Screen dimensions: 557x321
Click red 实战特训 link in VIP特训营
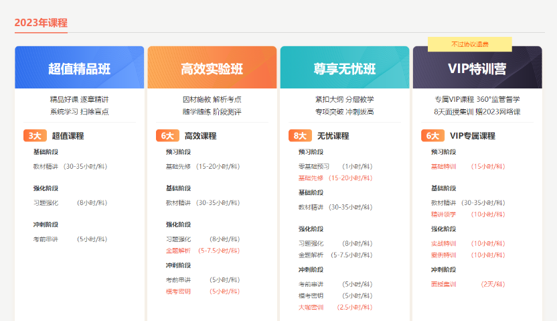(x=443, y=243)
